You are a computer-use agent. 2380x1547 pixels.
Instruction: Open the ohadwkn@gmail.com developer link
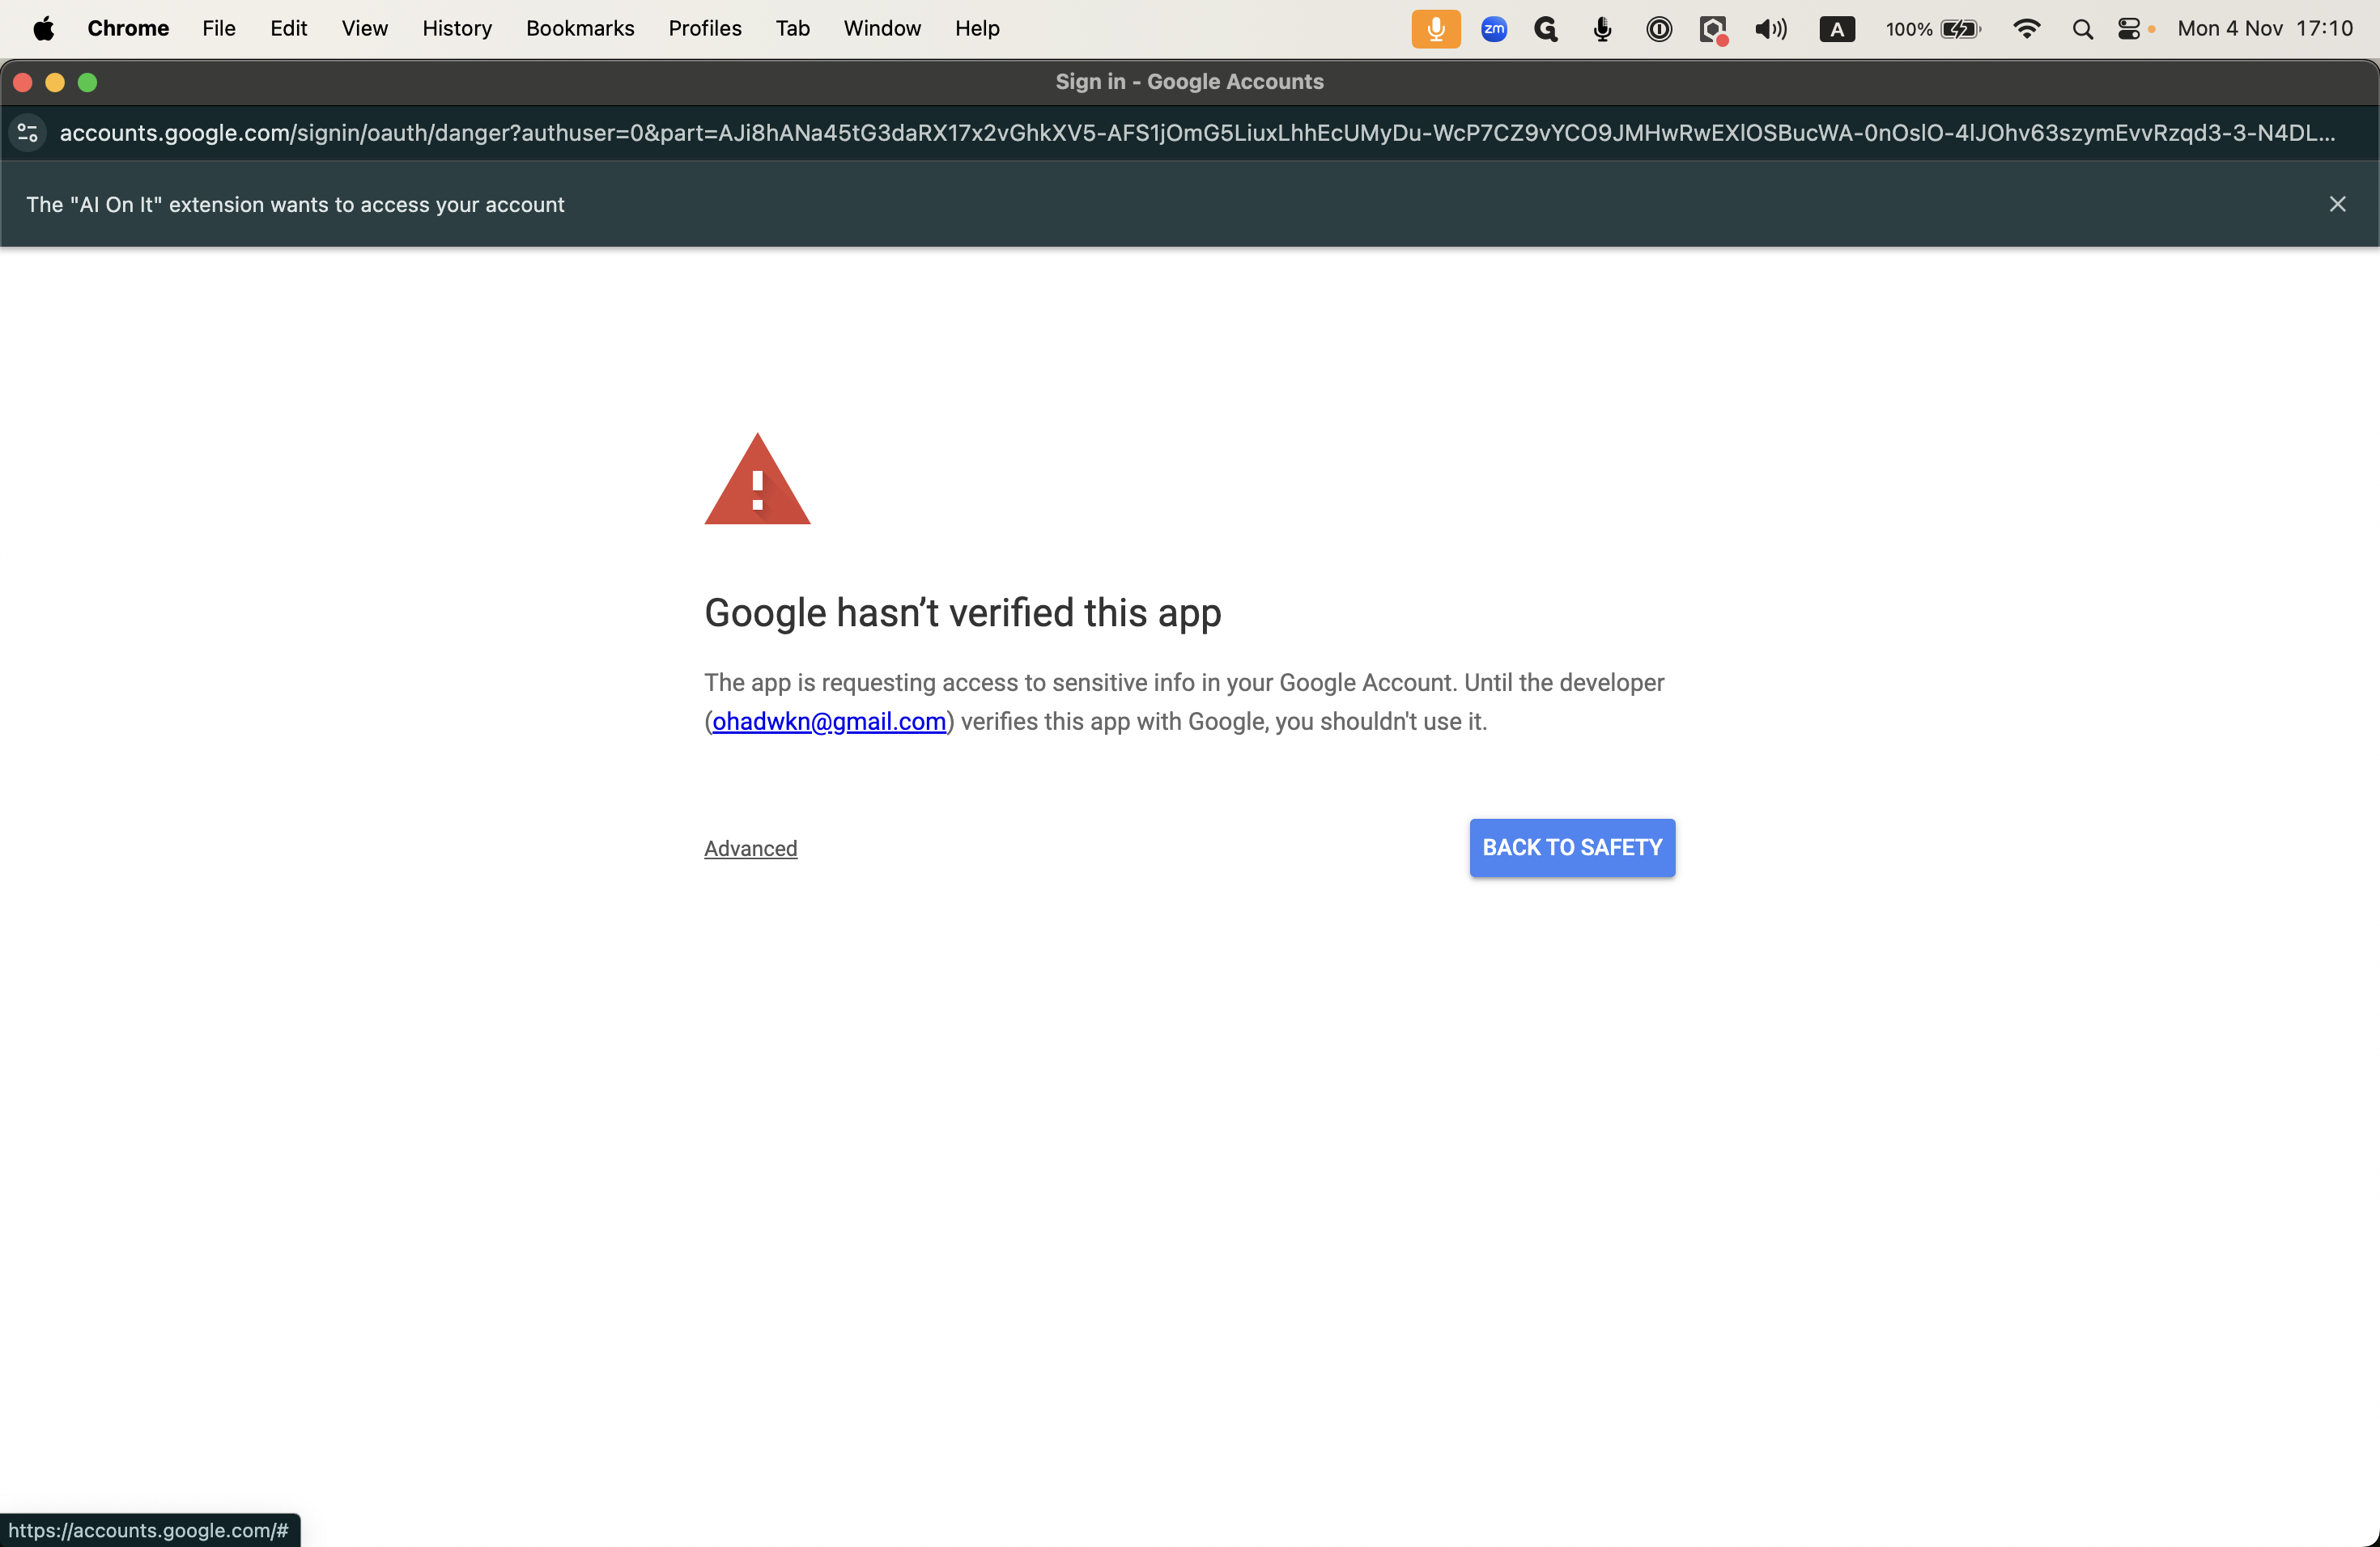click(x=829, y=722)
